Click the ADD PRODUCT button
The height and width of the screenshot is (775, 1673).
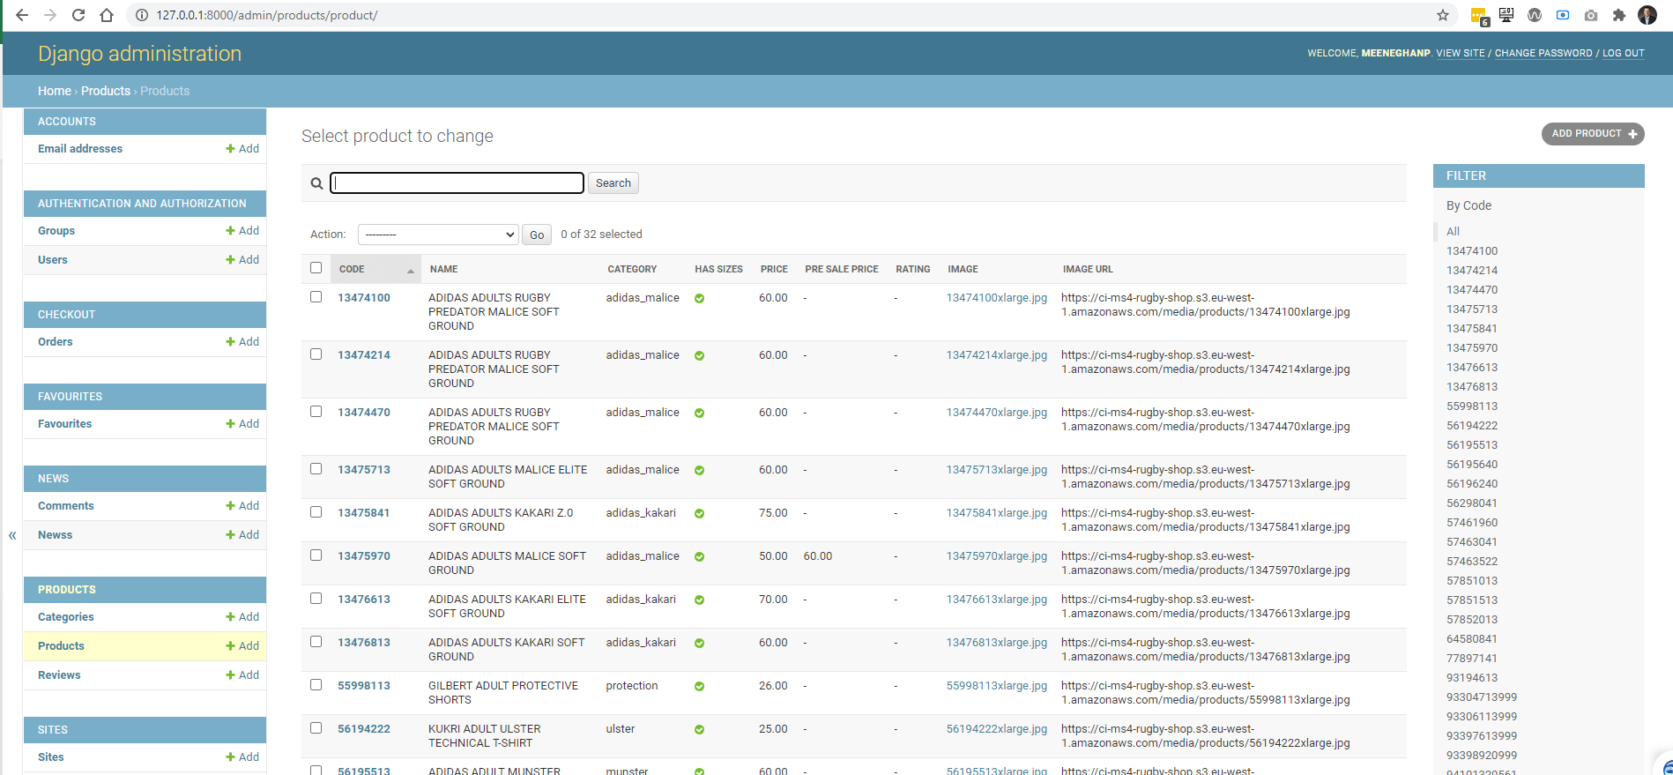pos(1593,134)
